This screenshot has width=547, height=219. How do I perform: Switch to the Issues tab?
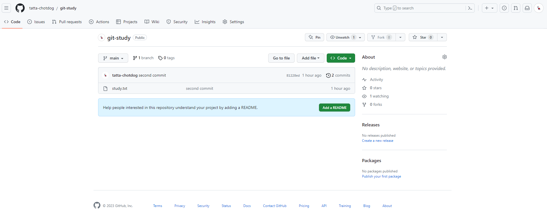click(36, 22)
